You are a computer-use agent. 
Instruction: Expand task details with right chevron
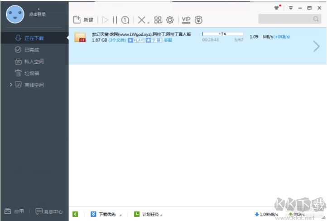[317, 46]
